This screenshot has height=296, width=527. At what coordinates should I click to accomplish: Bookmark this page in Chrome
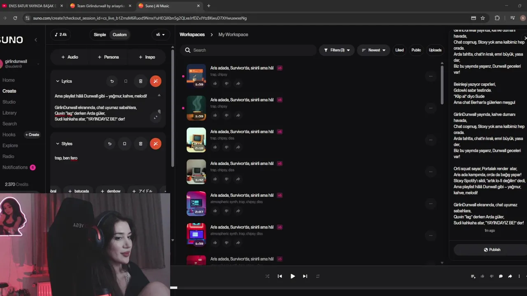click(x=483, y=18)
